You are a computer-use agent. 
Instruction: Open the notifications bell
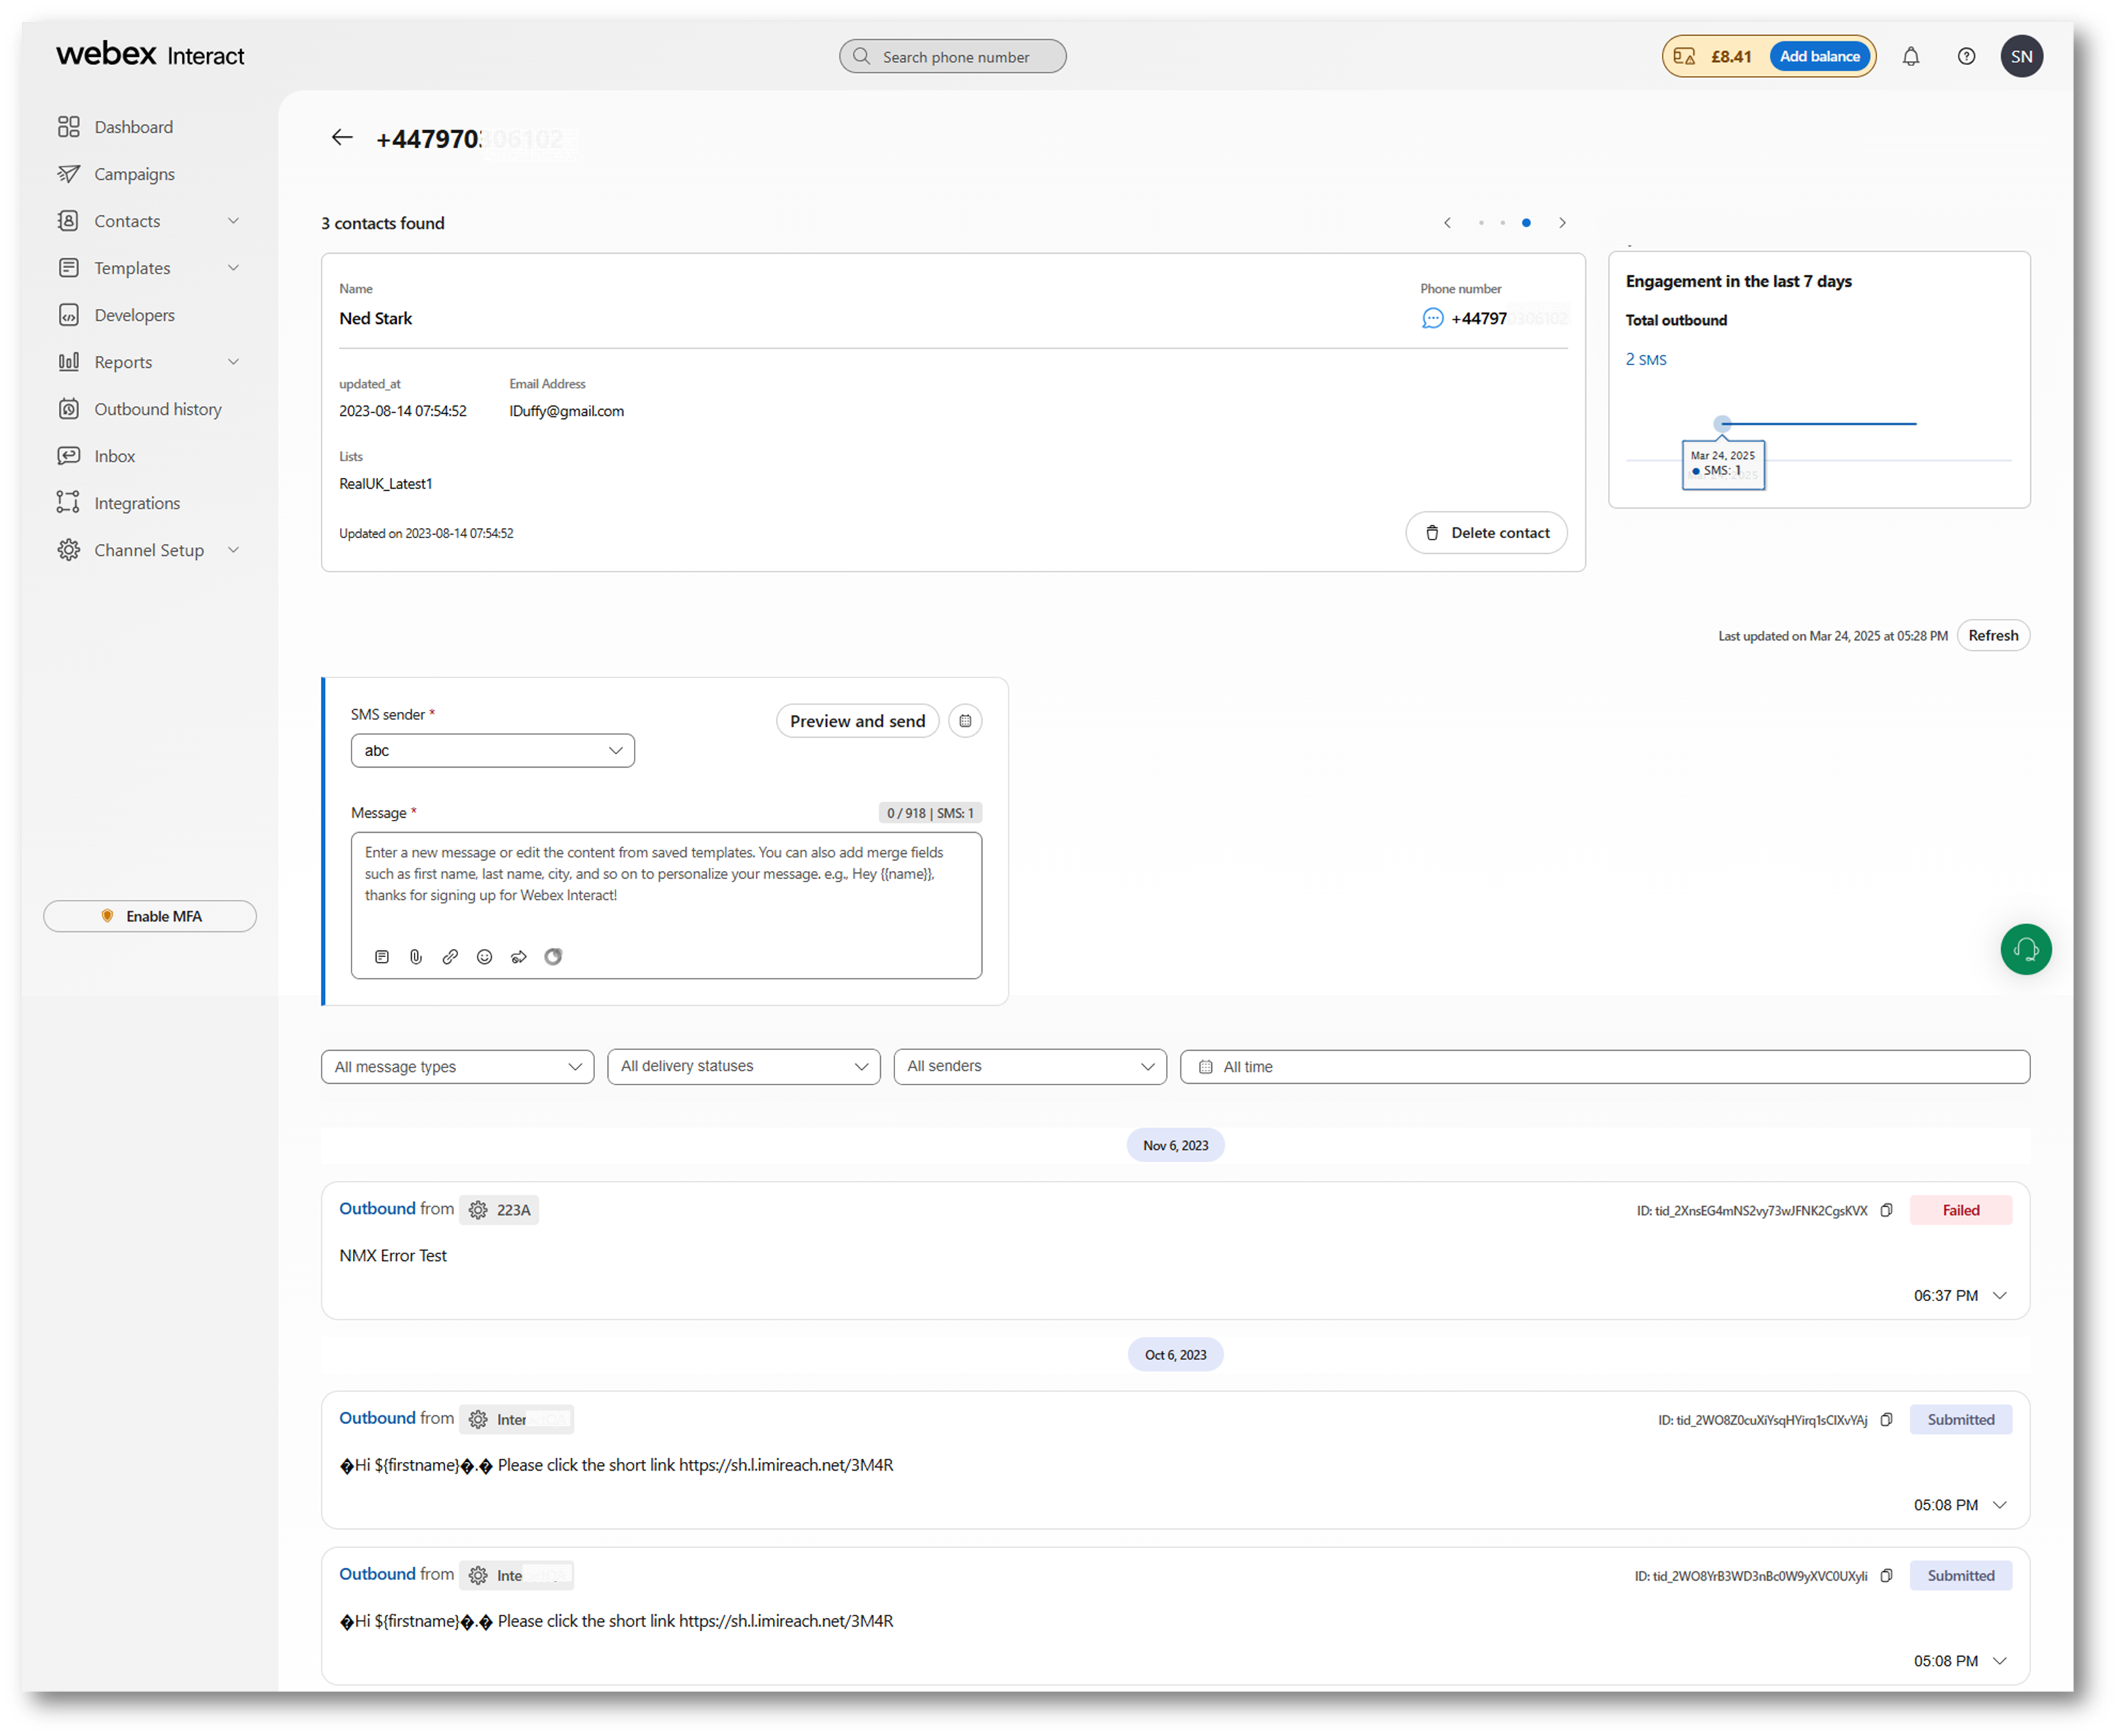coord(1910,57)
